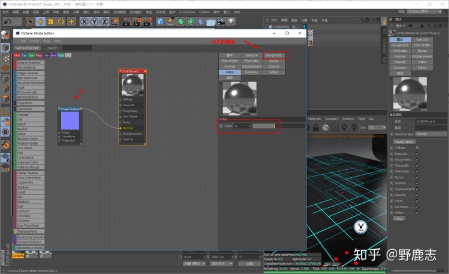Image resolution: width=449 pixels, height=274 pixels.
Task: Select the Texture mode icon
Action: 6,58
